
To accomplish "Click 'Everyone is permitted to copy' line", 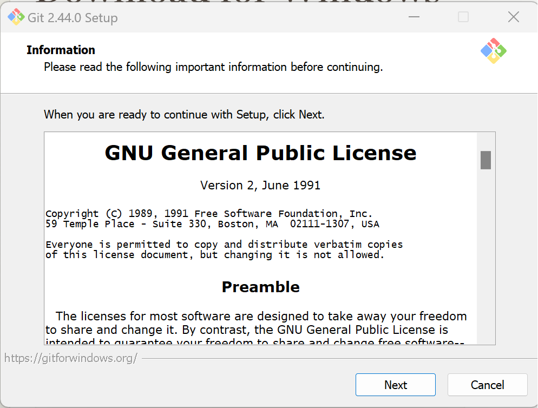I will point(224,245).
